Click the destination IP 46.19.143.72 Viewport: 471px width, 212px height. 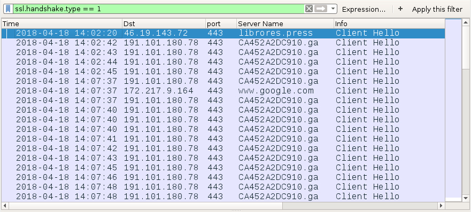click(156, 33)
